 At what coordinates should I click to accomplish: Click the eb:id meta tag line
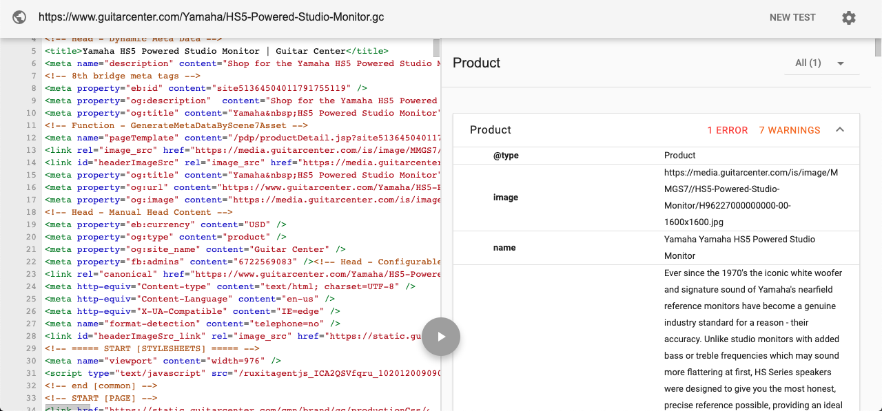point(205,88)
